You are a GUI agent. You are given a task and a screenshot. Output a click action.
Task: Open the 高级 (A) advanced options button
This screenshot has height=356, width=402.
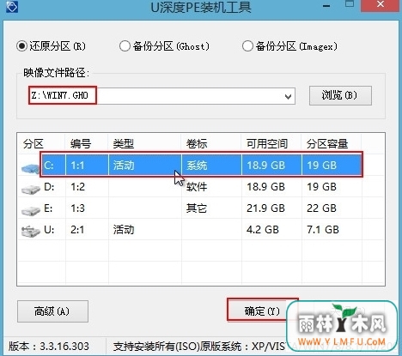tap(52, 311)
